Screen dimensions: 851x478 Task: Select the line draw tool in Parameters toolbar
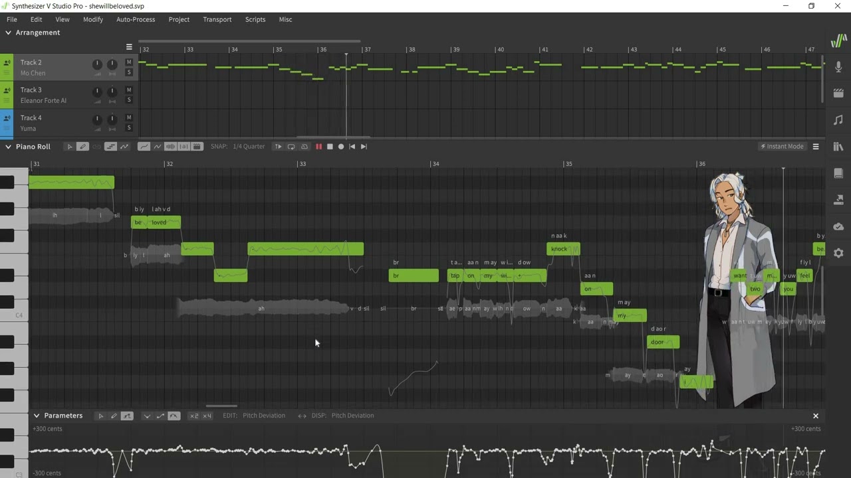[127, 416]
